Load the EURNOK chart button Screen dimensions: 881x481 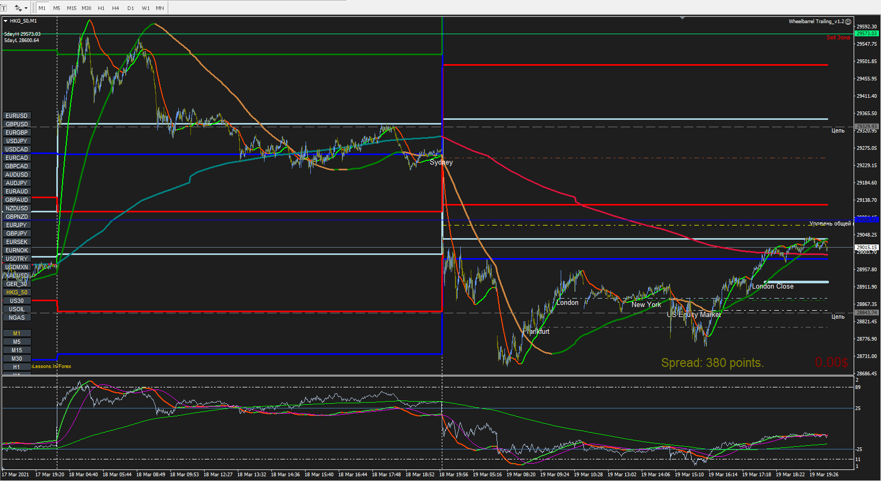pyautogui.click(x=17, y=250)
